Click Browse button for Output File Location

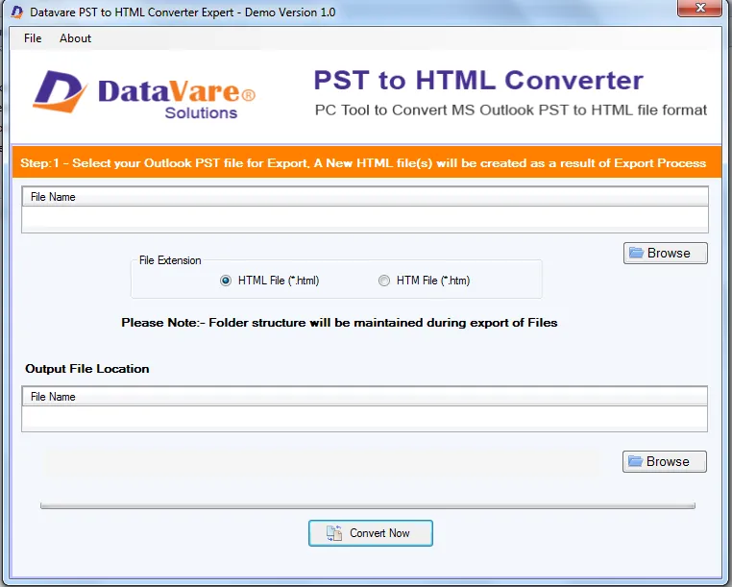(x=665, y=461)
